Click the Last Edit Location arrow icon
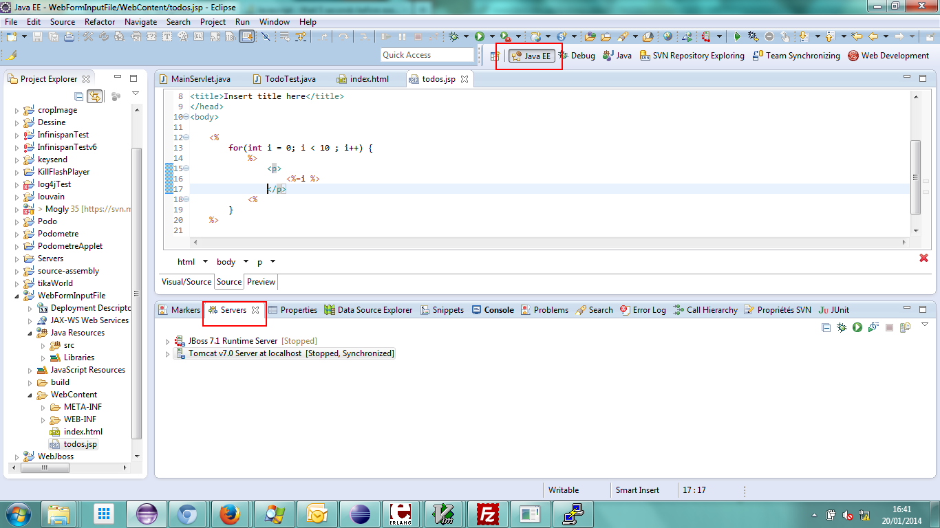Viewport: 940px width, 528px height. click(857, 36)
